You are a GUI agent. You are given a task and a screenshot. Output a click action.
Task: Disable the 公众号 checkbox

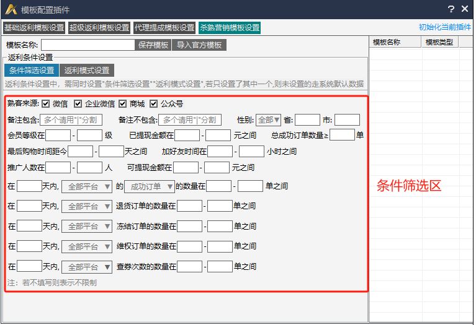tap(154, 104)
